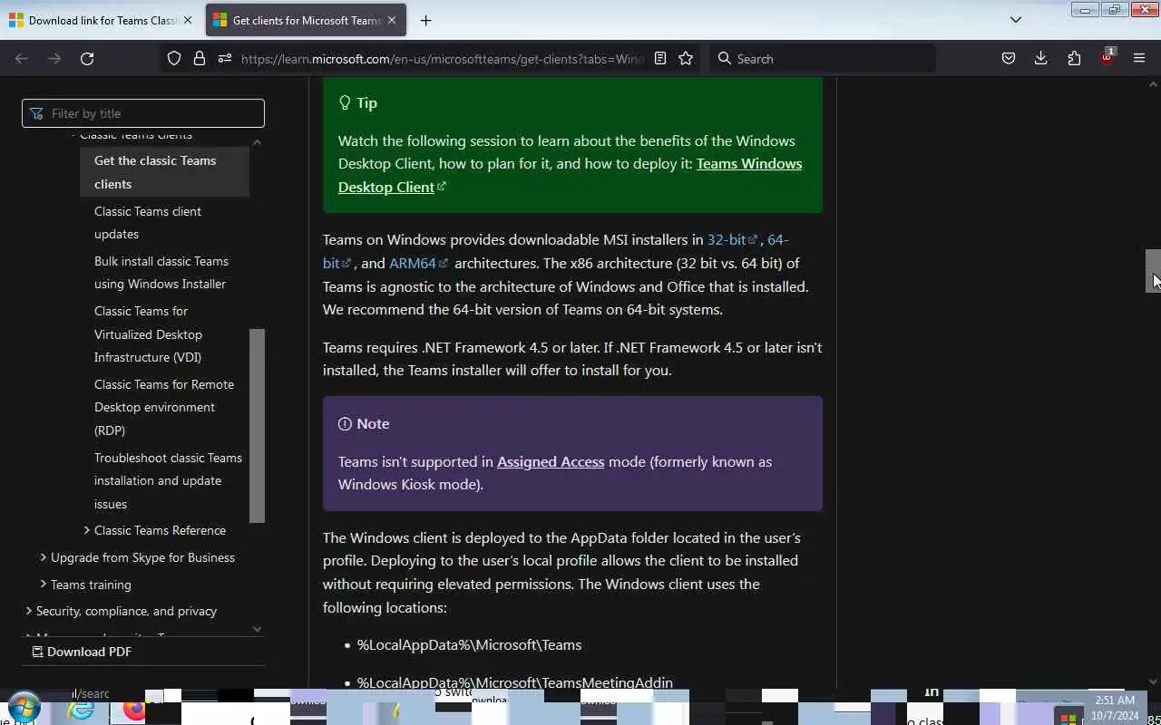Screen dimensions: 1161x725
Task: Click the Filter by title field
Action: [x=143, y=113]
